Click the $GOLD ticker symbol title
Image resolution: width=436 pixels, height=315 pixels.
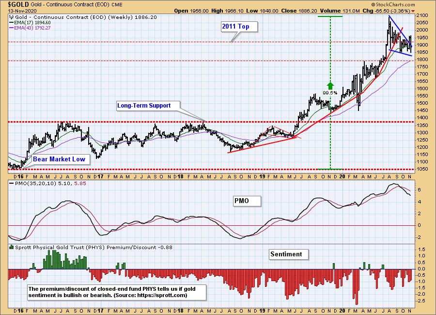(x=18, y=4)
